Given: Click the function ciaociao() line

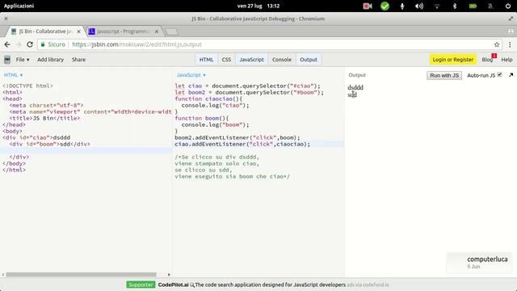Looking at the screenshot, I should coord(208,99).
